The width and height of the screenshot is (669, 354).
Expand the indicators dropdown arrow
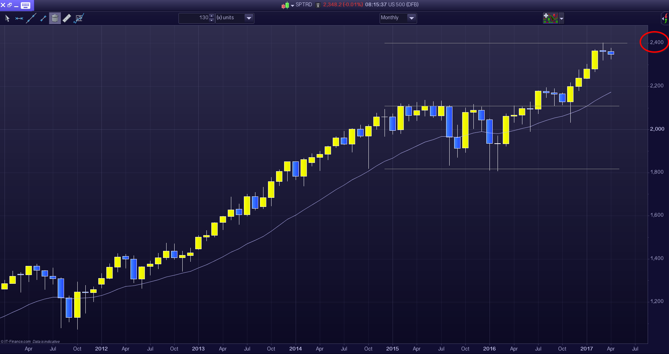[562, 18]
